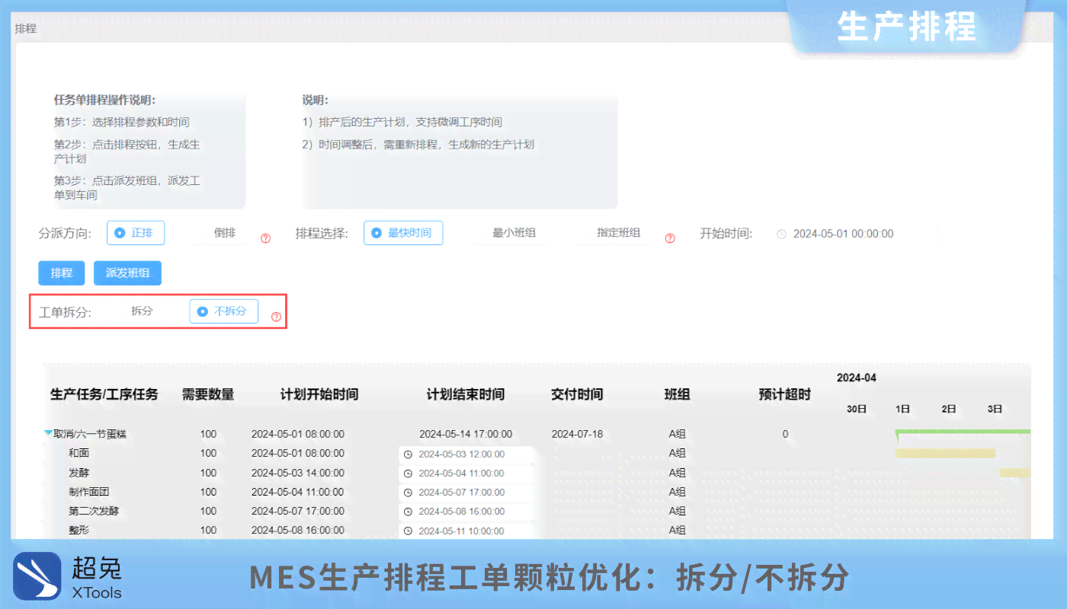Screen dimensions: 1067x609
Task: Click the 2日 Gantt date header
Action: click(949, 409)
